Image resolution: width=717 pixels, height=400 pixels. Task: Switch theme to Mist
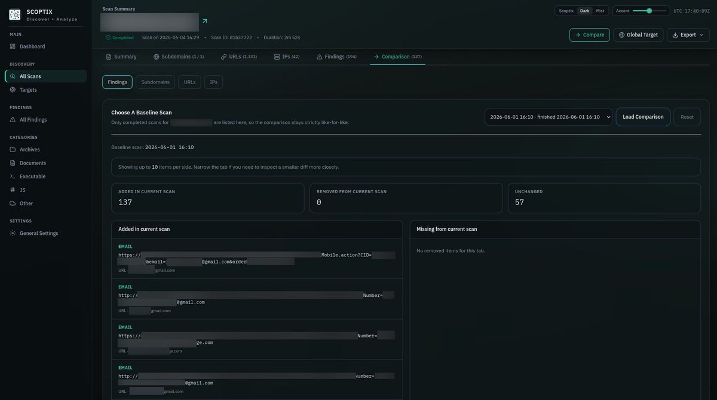click(x=600, y=11)
